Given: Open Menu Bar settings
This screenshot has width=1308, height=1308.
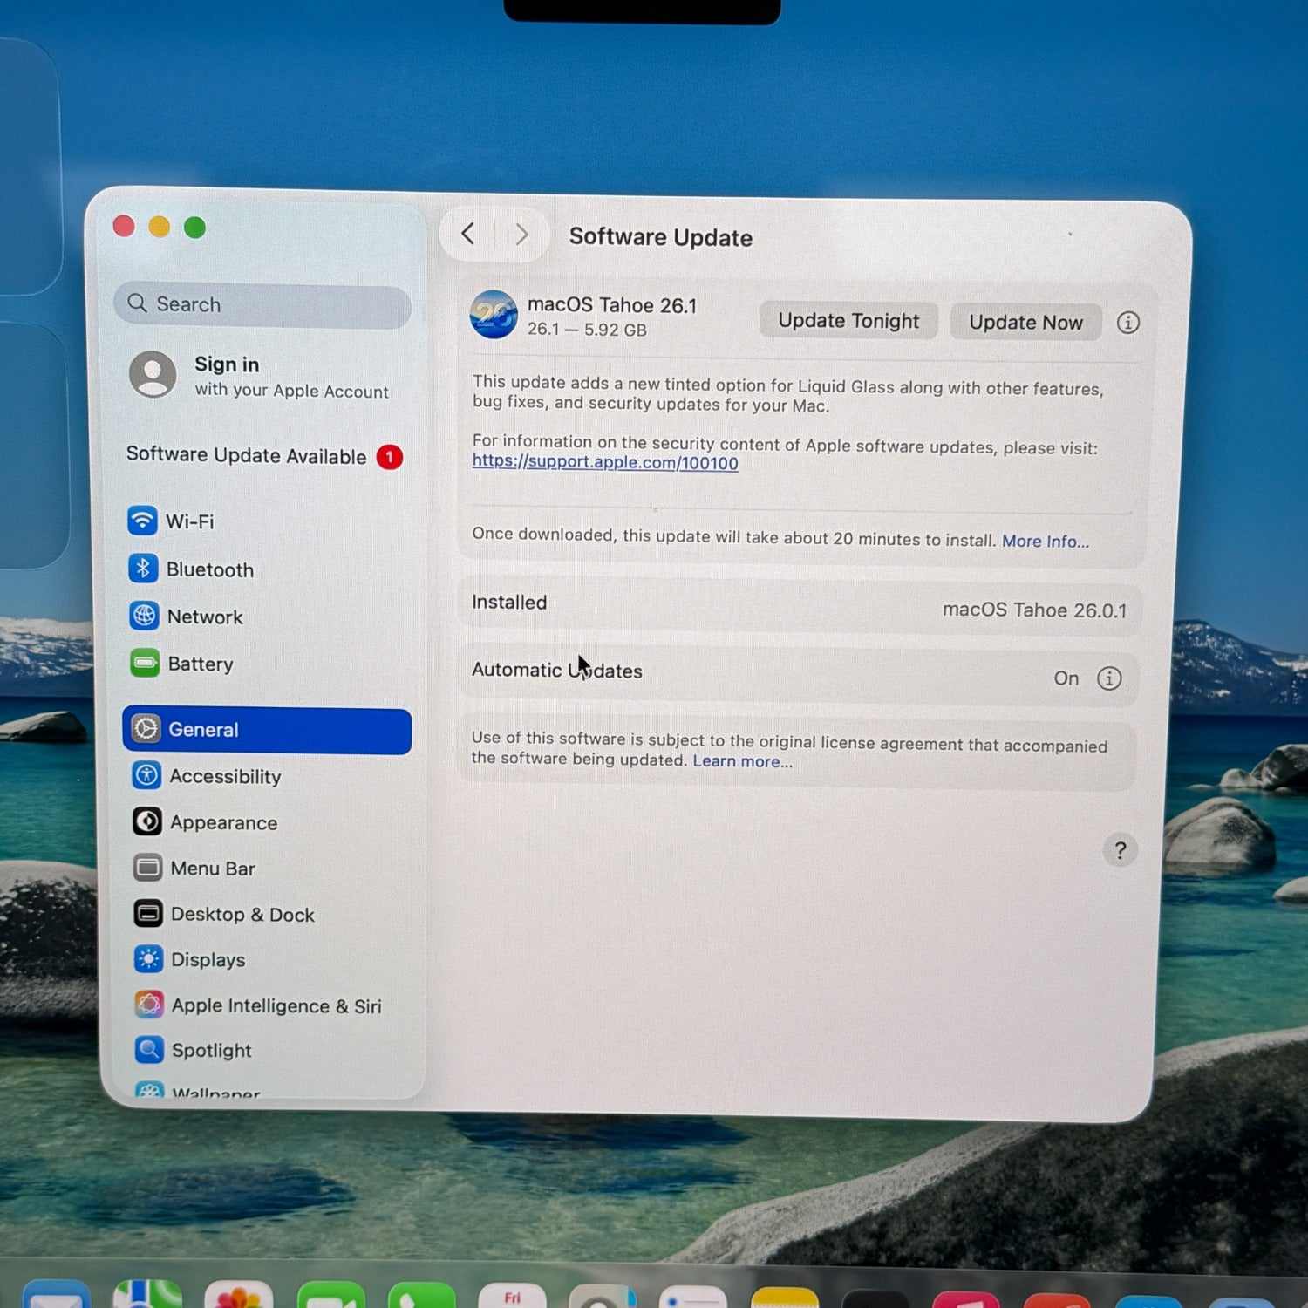Looking at the screenshot, I should (x=213, y=869).
